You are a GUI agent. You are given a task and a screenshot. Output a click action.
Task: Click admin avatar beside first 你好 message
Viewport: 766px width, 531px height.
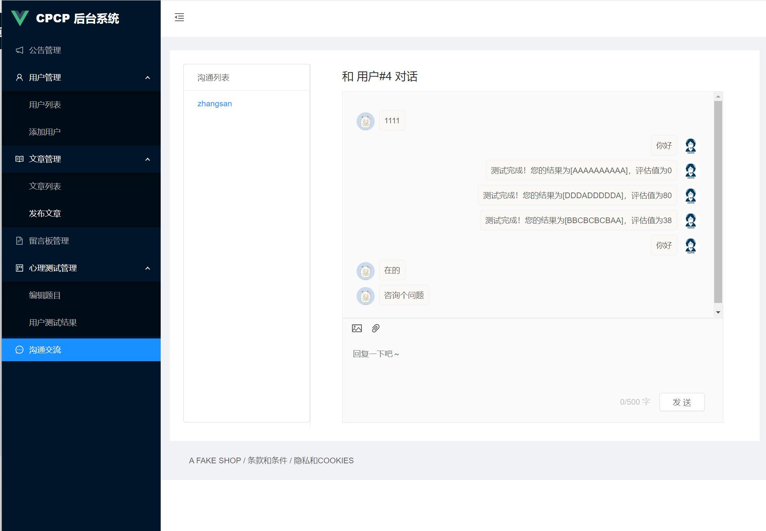click(x=690, y=146)
